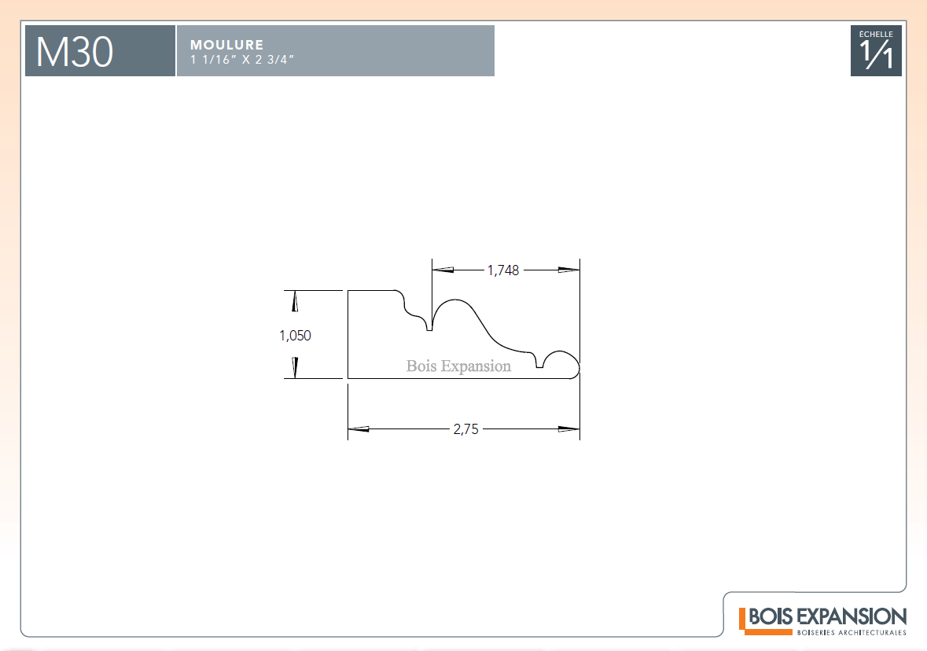This screenshot has width=927, height=651.
Task: Click the moulding profile drawing
Action: point(464,334)
